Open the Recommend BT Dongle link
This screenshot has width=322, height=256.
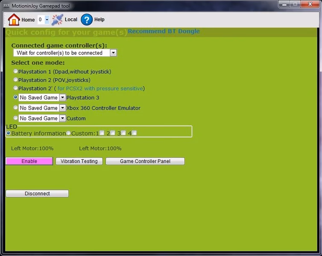164,31
